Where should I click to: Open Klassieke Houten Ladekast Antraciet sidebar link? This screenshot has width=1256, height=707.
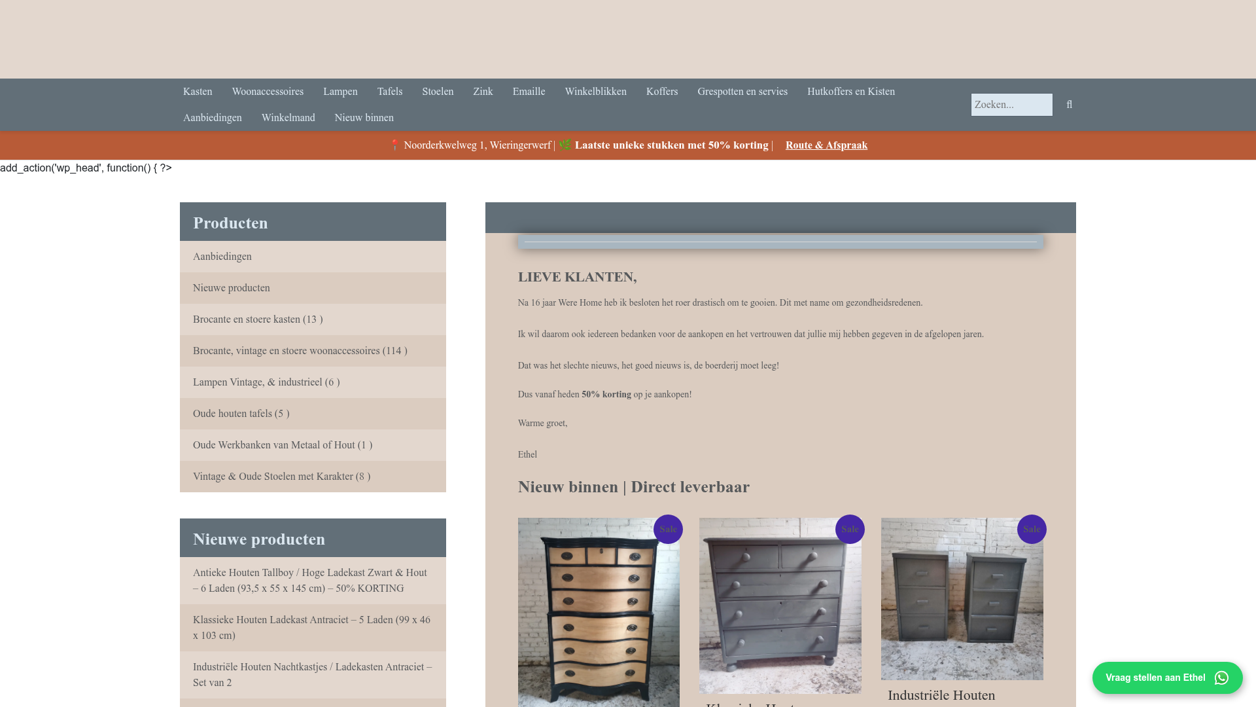[x=313, y=628]
